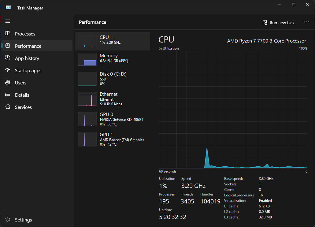Click the NVIDIA GeForce RTX 4060 Ti text

(x=122, y=120)
